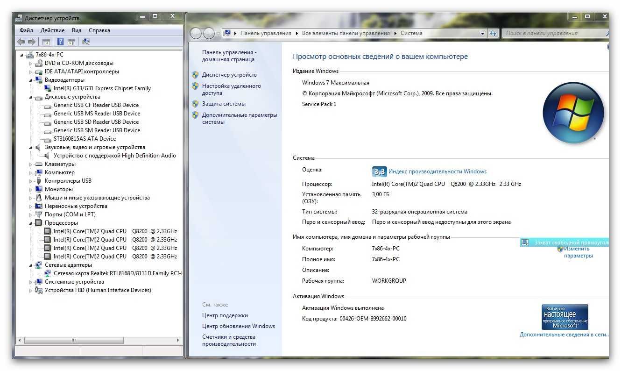
Task: Click Scan for hardware changes toolbar icon
Action: 85,42
